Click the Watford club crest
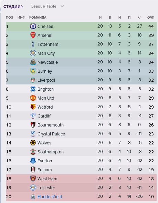Image resolution: width=158 pixels, height=203 pixels. pos(33,107)
